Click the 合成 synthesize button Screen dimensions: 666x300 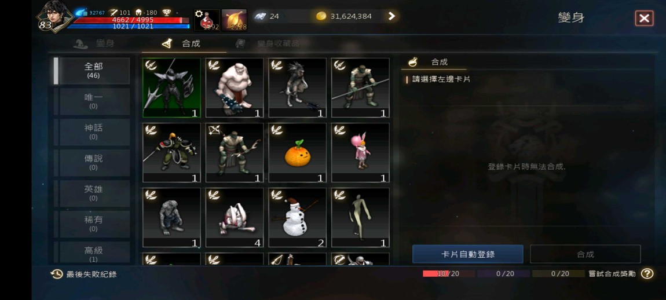point(586,254)
